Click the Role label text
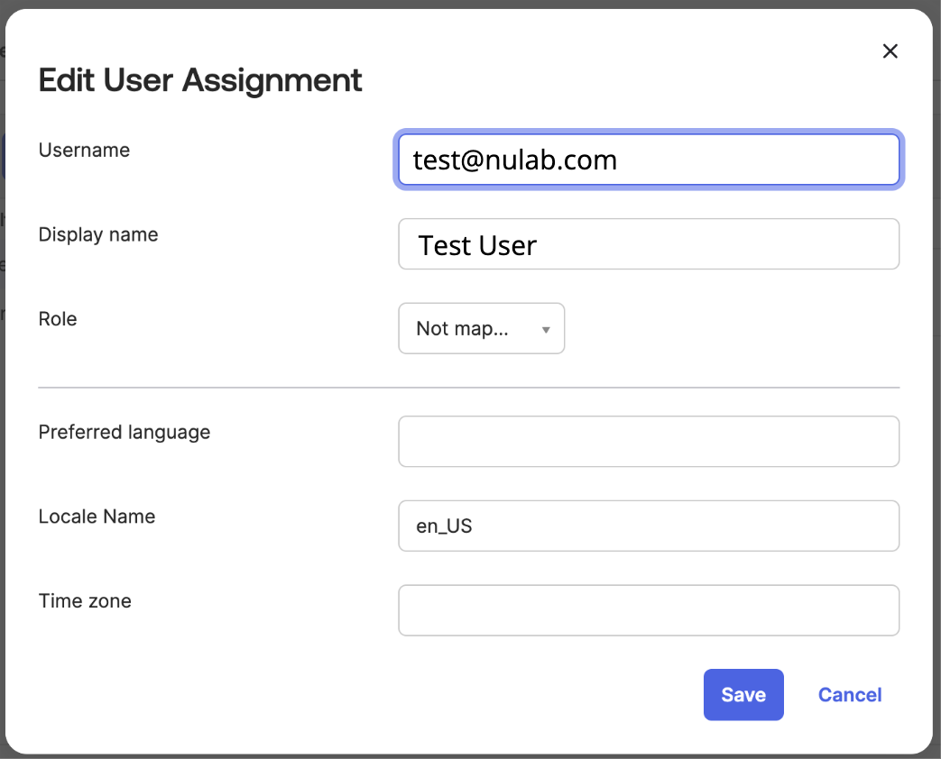 coord(58,319)
